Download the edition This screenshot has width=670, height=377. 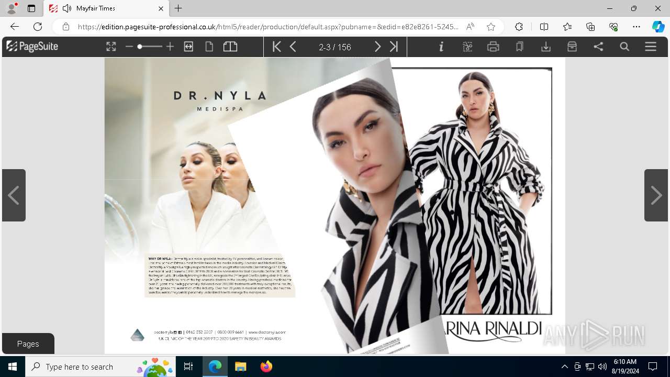(x=545, y=47)
